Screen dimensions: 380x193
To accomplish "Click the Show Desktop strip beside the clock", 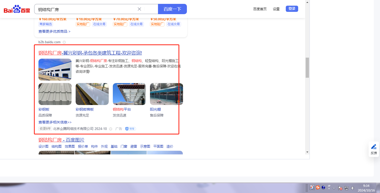I will click(x=378, y=188).
